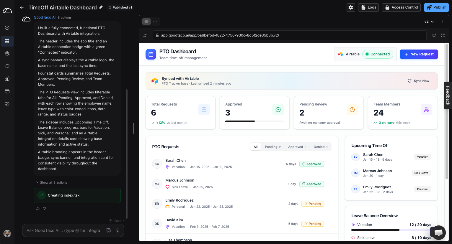Select the All requests tab
This screenshot has height=244, width=452.
pos(256,147)
